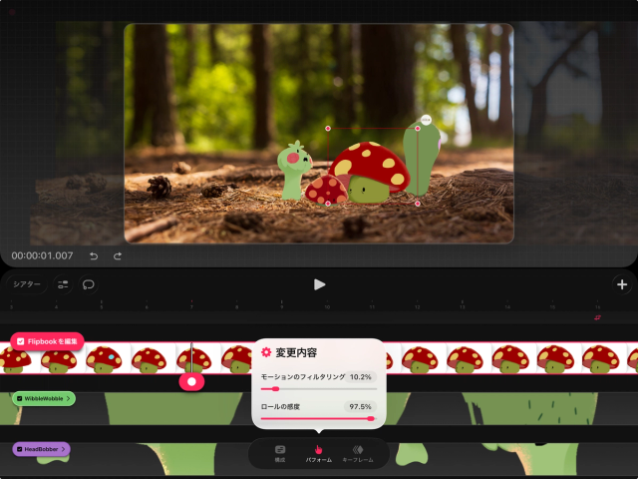Click the gear icon beside 変更内容
Image resolution: width=638 pixels, height=479 pixels.
(266, 352)
